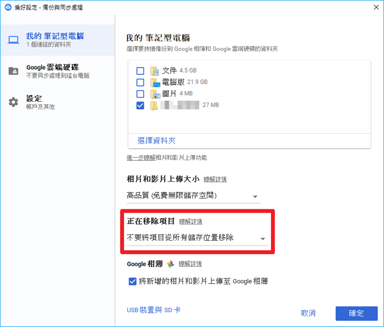
Task: Click the laptop icon for 我的筆記型電腦
Action: pyautogui.click(x=13, y=40)
